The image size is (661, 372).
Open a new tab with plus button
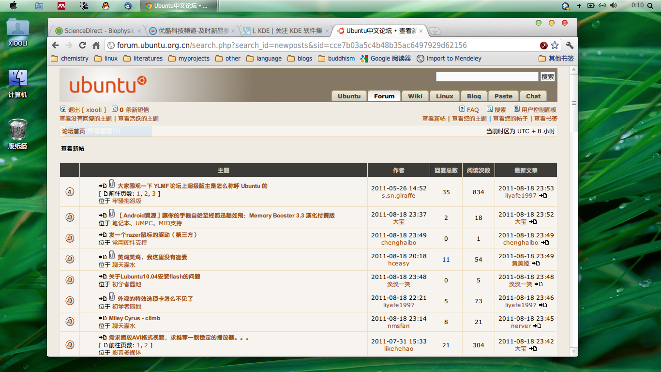[x=435, y=31]
